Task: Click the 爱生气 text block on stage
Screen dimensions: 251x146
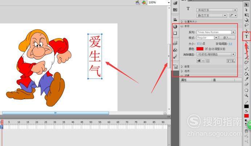Action: (95, 56)
